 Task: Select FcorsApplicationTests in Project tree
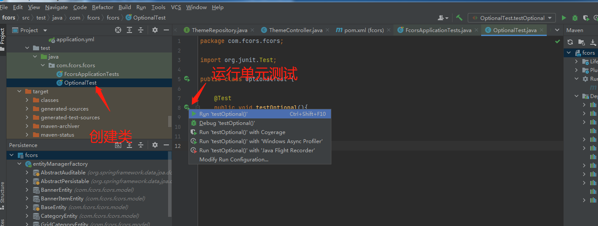coord(92,74)
